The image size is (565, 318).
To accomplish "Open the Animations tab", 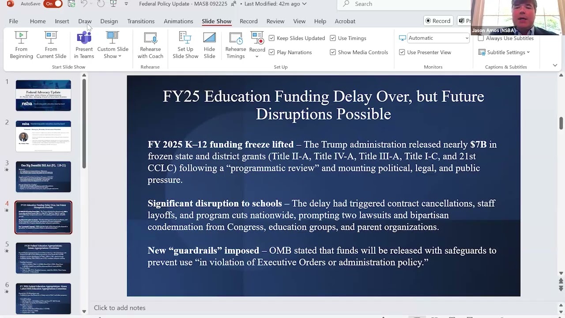I will tap(178, 21).
